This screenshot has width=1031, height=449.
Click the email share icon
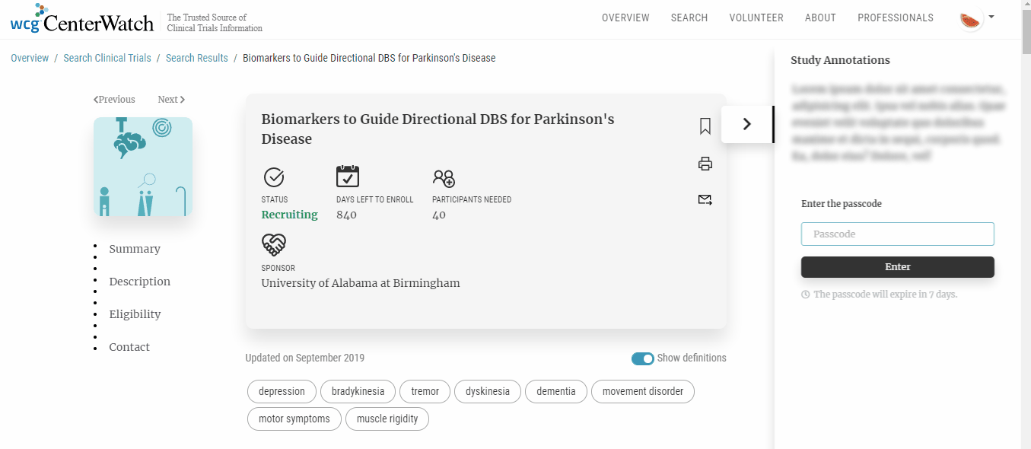point(705,200)
